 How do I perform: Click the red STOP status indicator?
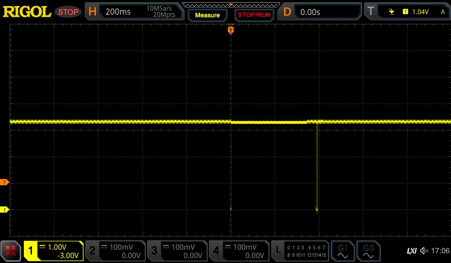pos(68,12)
